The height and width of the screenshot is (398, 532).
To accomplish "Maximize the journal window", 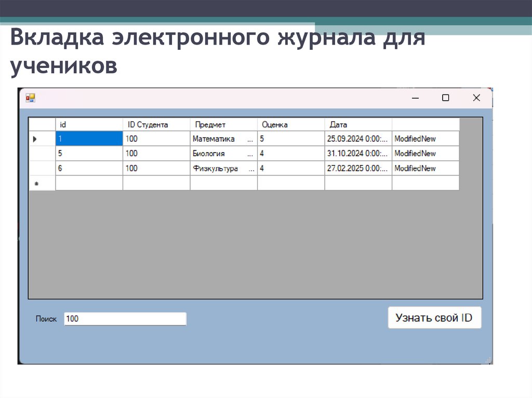I will (x=445, y=98).
